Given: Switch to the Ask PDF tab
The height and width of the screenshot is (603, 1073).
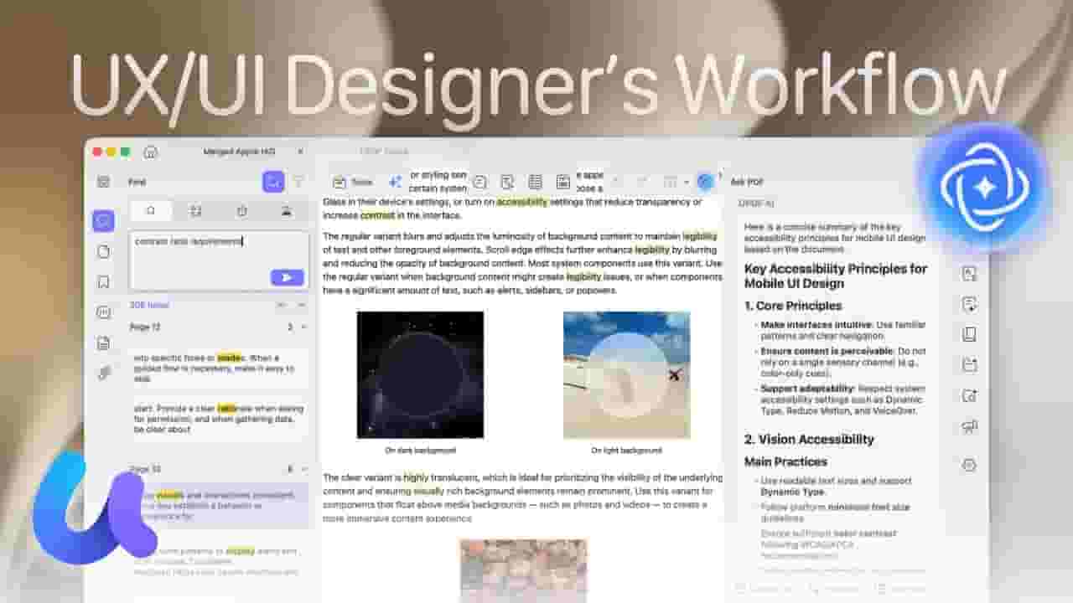Looking at the screenshot, I should [747, 182].
